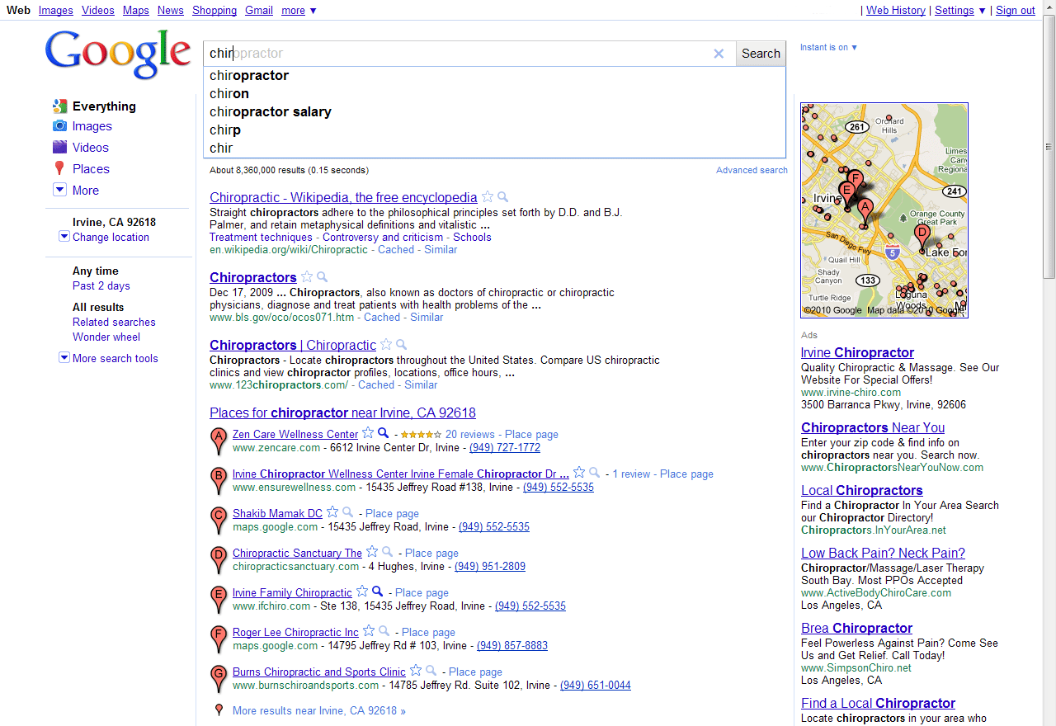
Task: Clear the search box with the X icon
Action: [719, 54]
